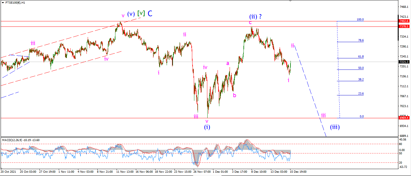Click the current price tag 7221.3

click(x=404, y=62)
